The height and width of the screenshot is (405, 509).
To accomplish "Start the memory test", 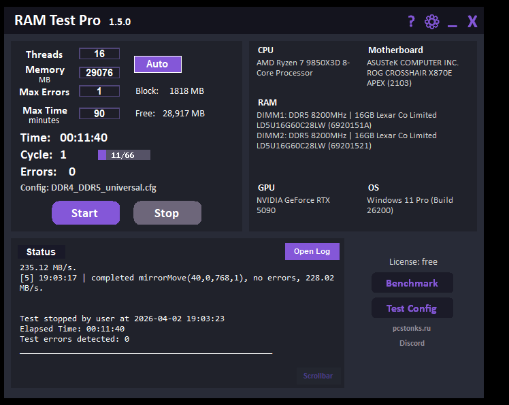I will [x=86, y=213].
